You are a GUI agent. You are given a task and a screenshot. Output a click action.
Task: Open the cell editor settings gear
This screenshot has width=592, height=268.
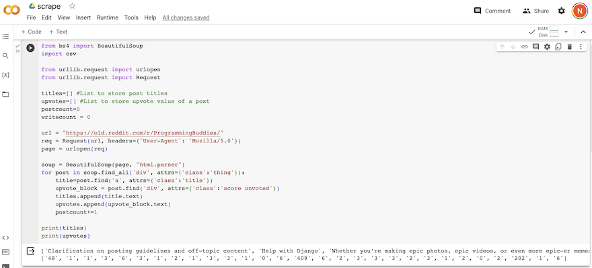[547, 47]
